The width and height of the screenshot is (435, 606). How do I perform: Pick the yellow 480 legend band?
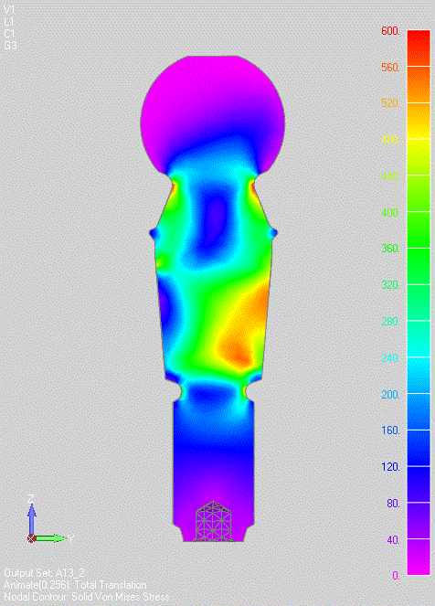tap(419, 157)
